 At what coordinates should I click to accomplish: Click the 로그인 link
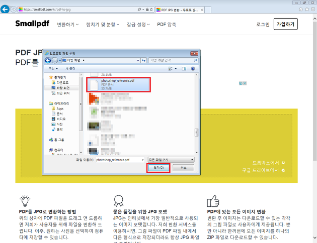[263, 25]
